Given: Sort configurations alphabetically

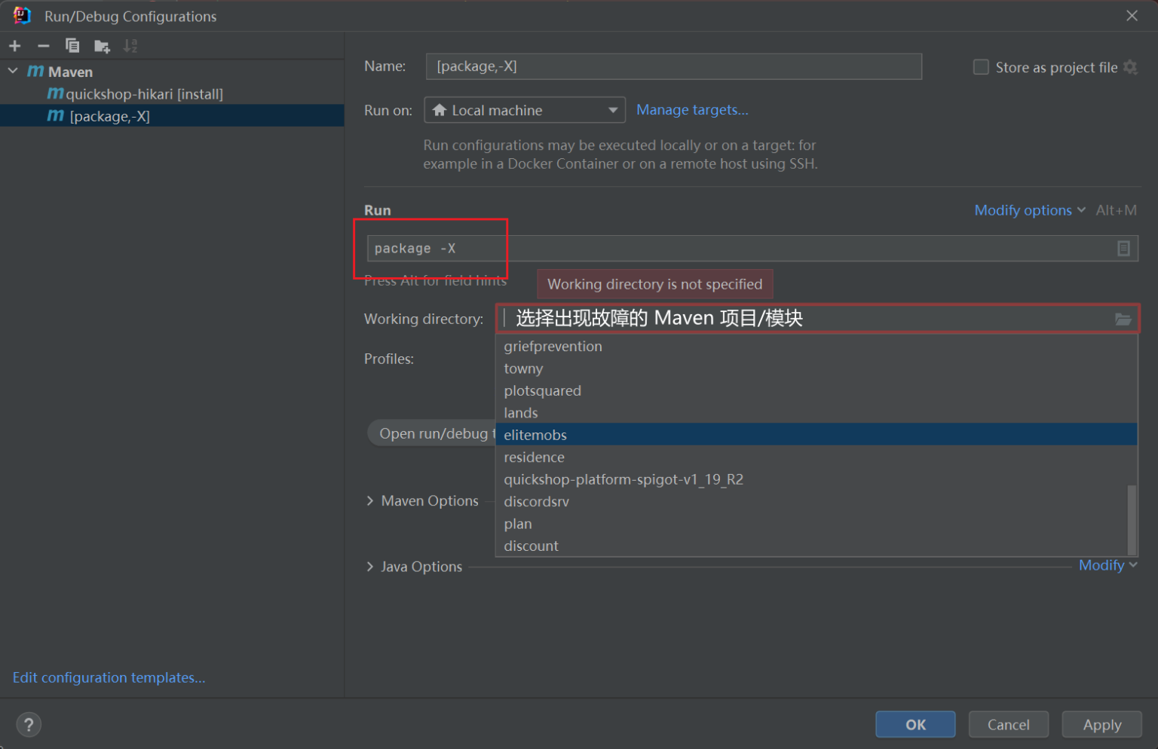Looking at the screenshot, I should (x=130, y=45).
